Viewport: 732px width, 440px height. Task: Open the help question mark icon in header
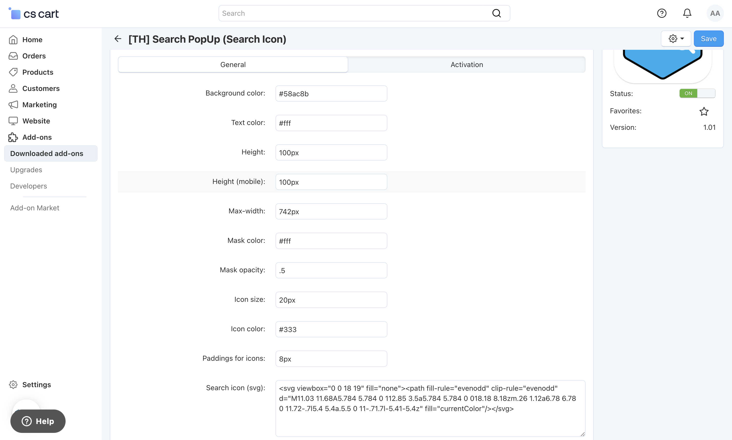661,13
